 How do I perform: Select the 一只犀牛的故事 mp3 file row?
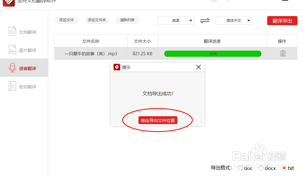coord(91,53)
